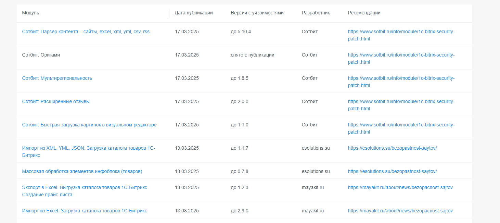Click date 17.03.2025 in Парсер контента row
The width and height of the screenshot is (500, 223).
187,32
